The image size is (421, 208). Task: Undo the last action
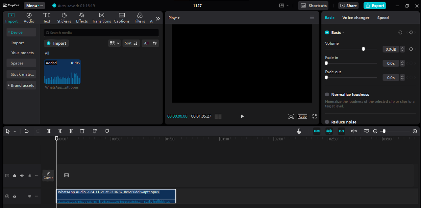[x=27, y=131]
